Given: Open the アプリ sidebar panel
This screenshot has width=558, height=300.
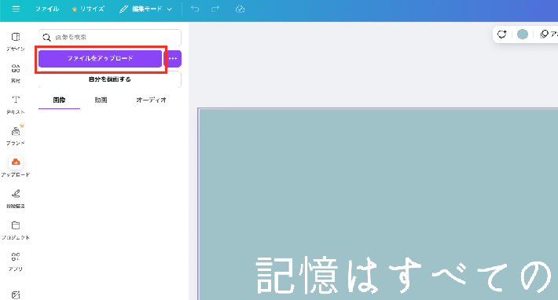Looking at the screenshot, I should coord(16,262).
